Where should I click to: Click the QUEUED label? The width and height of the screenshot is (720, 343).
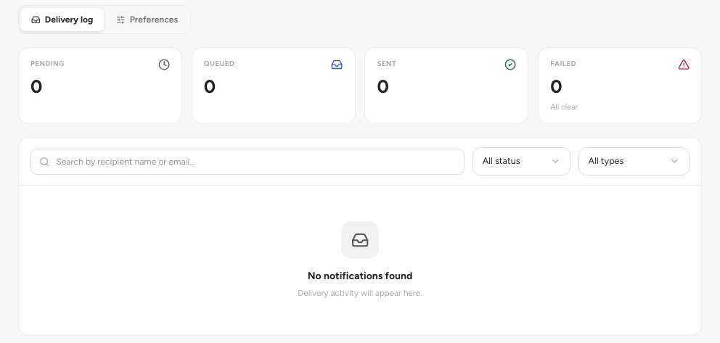(219, 64)
